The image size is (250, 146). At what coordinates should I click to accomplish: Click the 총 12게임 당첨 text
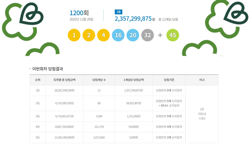168,19
